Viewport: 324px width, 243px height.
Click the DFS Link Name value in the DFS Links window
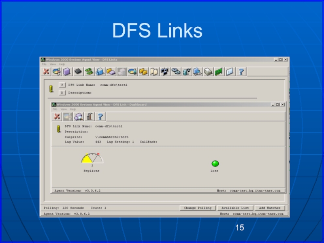pos(114,85)
